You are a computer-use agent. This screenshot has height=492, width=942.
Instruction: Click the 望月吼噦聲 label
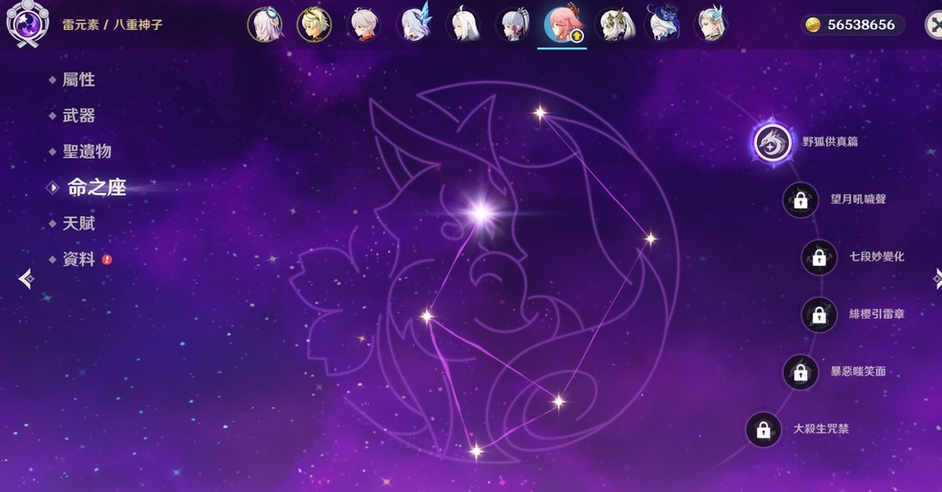tap(858, 200)
